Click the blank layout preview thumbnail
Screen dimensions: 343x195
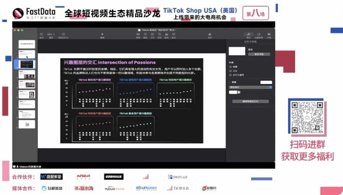coord(237,51)
